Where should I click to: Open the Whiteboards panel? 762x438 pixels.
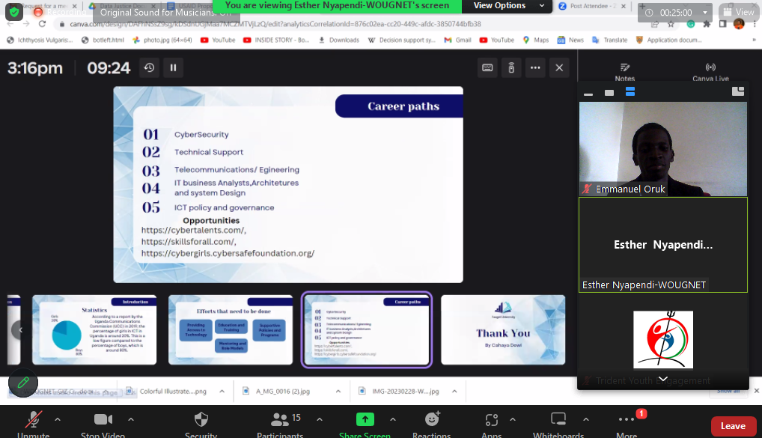558,423
